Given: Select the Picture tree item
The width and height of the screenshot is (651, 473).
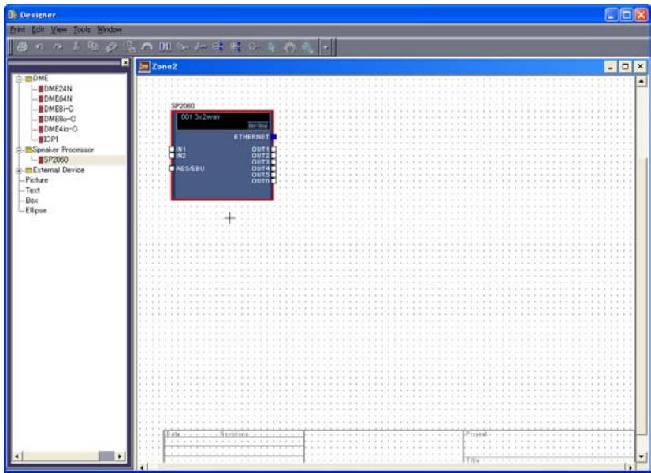Looking at the screenshot, I should 36,180.
